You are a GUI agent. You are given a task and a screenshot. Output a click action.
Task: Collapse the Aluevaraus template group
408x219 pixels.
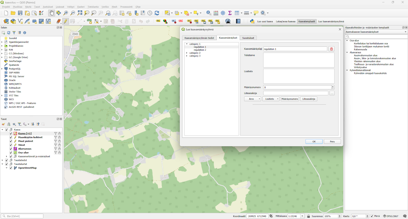pos(347,52)
